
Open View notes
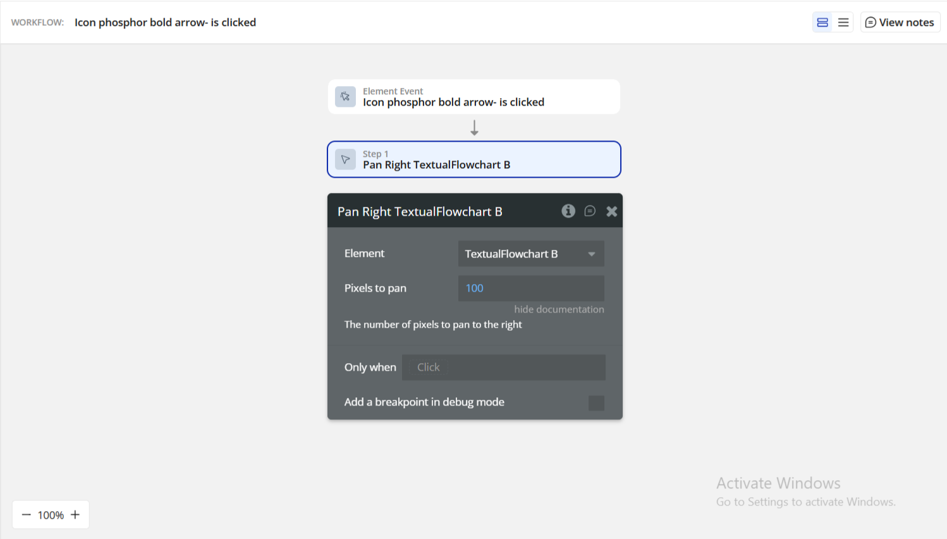[x=900, y=22]
